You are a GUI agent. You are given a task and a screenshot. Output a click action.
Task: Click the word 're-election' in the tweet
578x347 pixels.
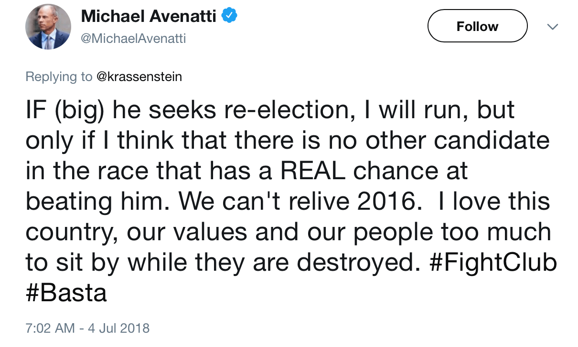pos(273,111)
